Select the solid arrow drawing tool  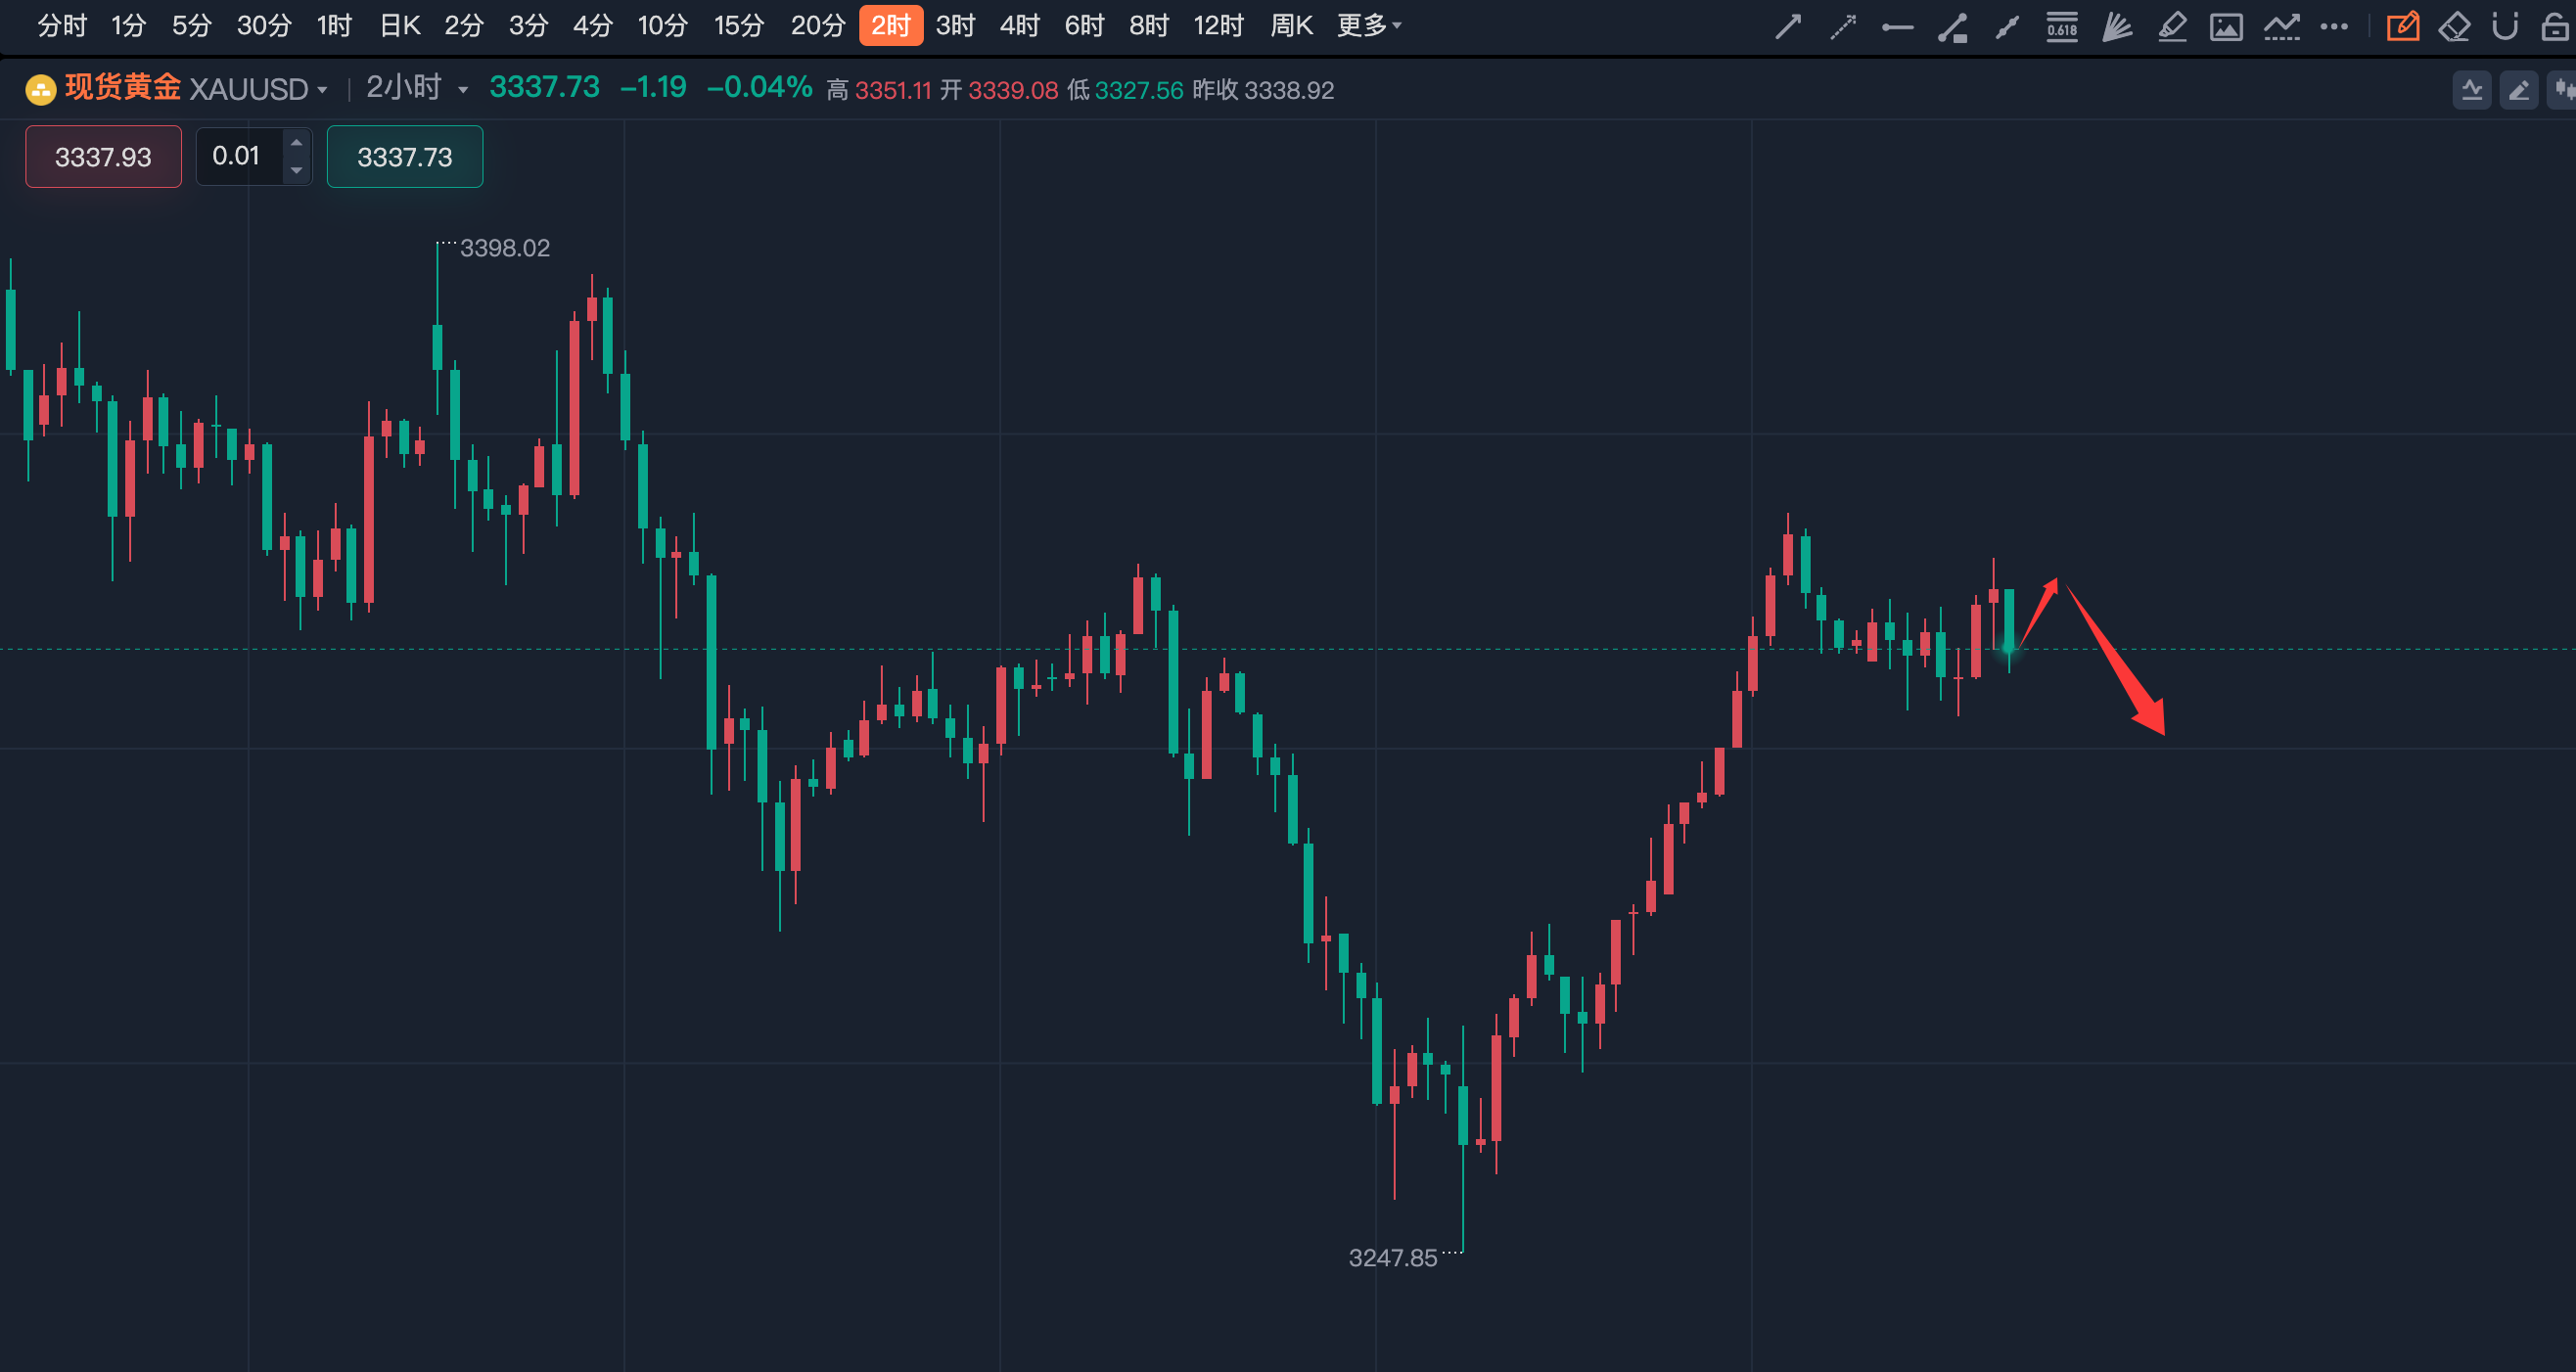tap(1788, 26)
